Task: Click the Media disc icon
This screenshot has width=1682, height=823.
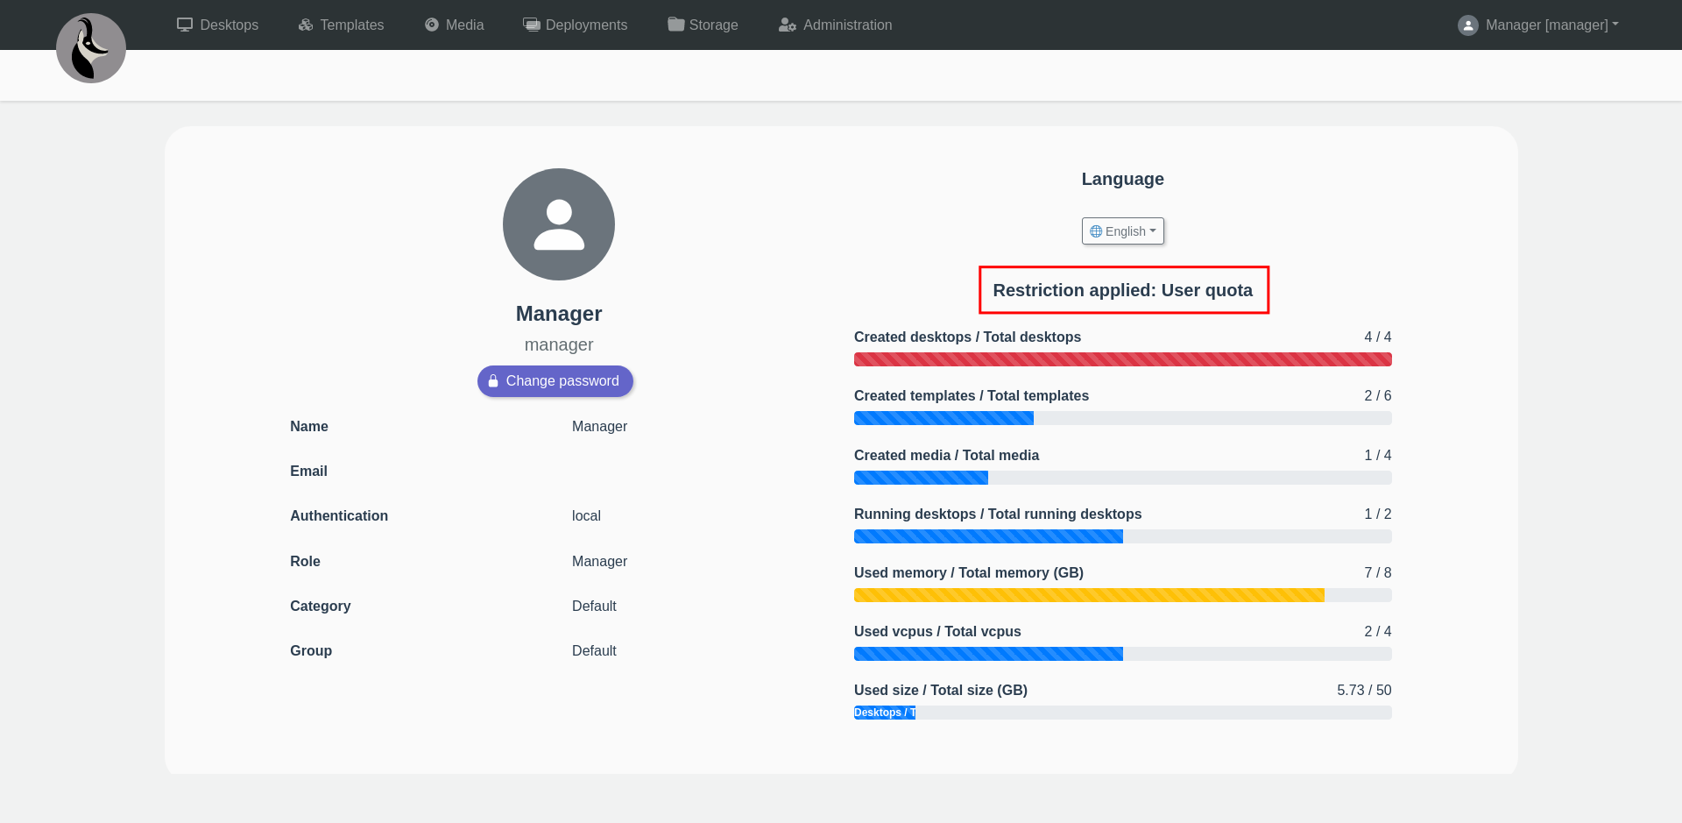Action: click(432, 25)
